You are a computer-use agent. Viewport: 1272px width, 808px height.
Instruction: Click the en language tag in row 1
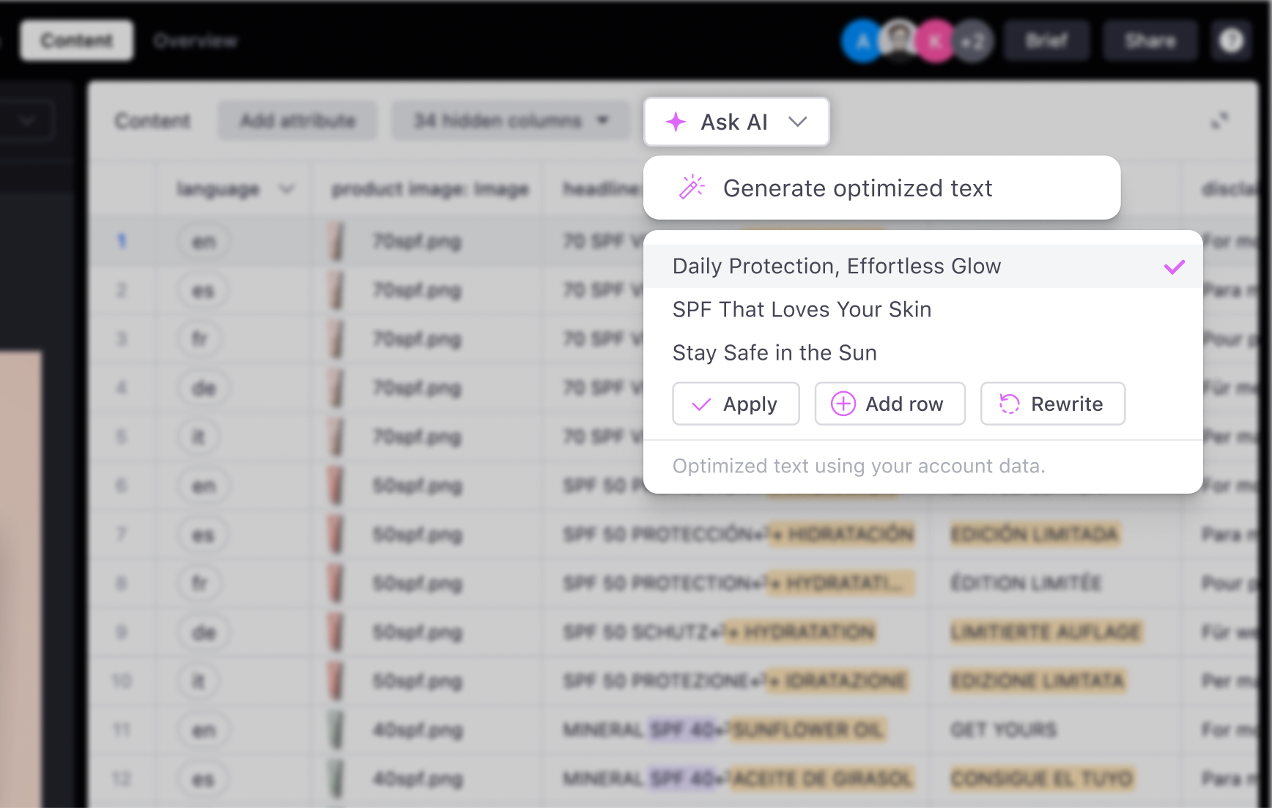pyautogui.click(x=204, y=241)
